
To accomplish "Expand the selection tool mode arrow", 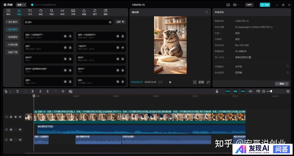I will click(x=11, y=91).
